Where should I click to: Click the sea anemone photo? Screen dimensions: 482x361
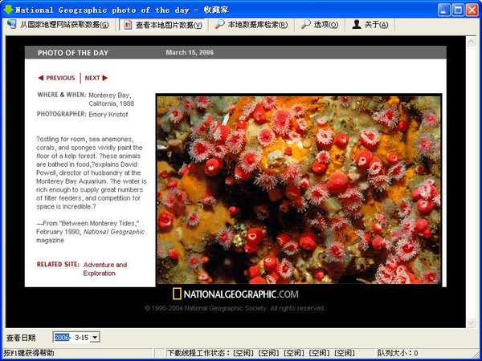tap(298, 189)
